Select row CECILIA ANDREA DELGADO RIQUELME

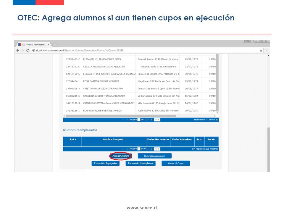click(x=139, y=67)
